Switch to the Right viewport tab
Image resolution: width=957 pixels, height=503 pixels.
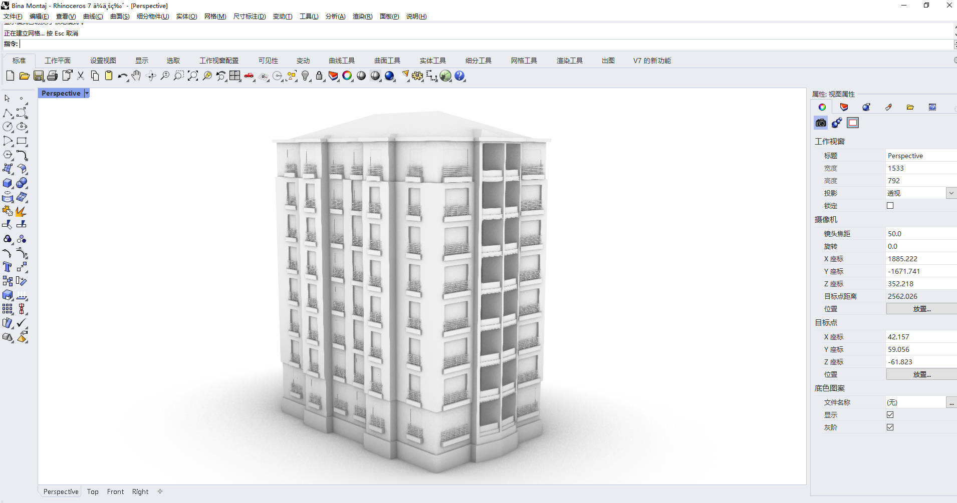tap(140, 491)
